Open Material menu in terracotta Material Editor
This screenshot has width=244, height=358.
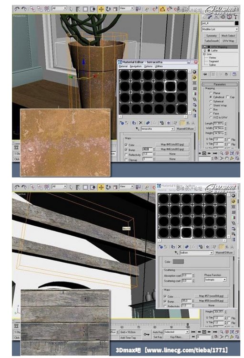123,66
